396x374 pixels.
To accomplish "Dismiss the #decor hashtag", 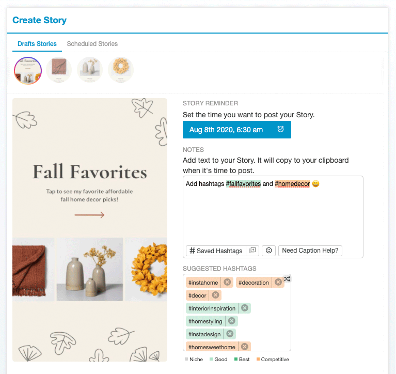I will pos(215,295).
